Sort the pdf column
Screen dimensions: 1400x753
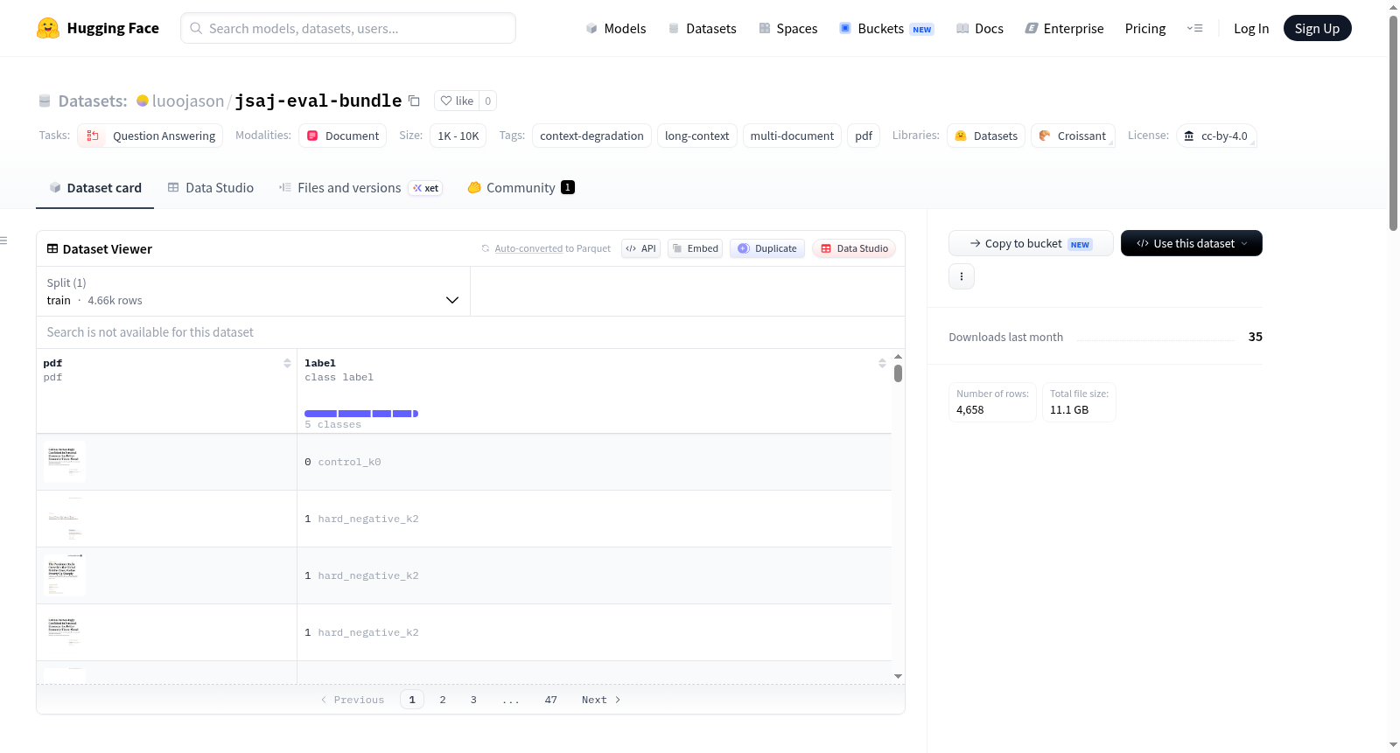click(287, 363)
